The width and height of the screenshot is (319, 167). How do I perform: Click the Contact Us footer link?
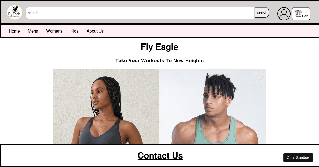(160, 156)
